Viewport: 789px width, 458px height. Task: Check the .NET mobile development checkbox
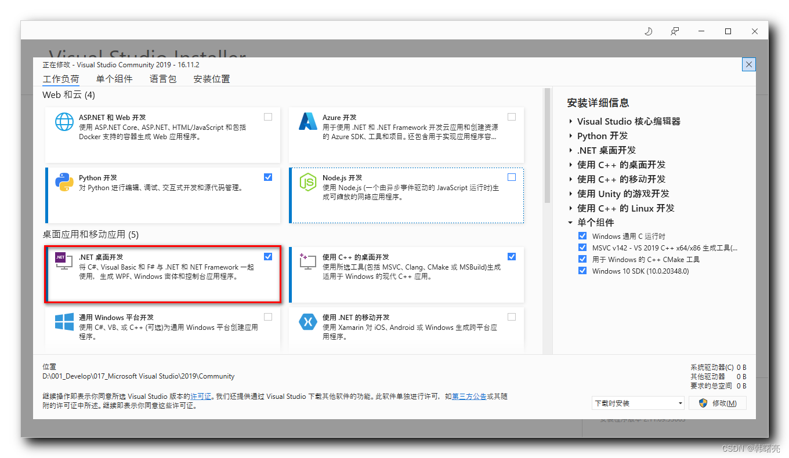(x=512, y=317)
